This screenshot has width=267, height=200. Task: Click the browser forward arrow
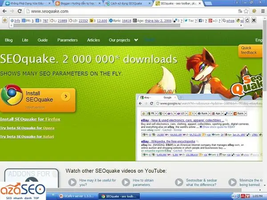pos(12,11)
